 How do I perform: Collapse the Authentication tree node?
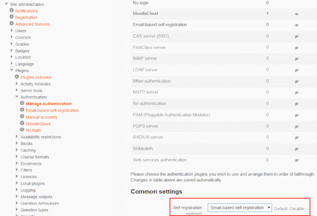17,97
